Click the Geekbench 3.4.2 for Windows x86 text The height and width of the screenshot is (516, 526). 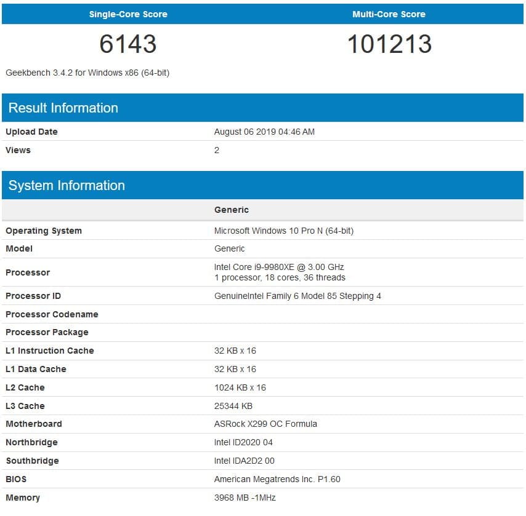coord(87,73)
